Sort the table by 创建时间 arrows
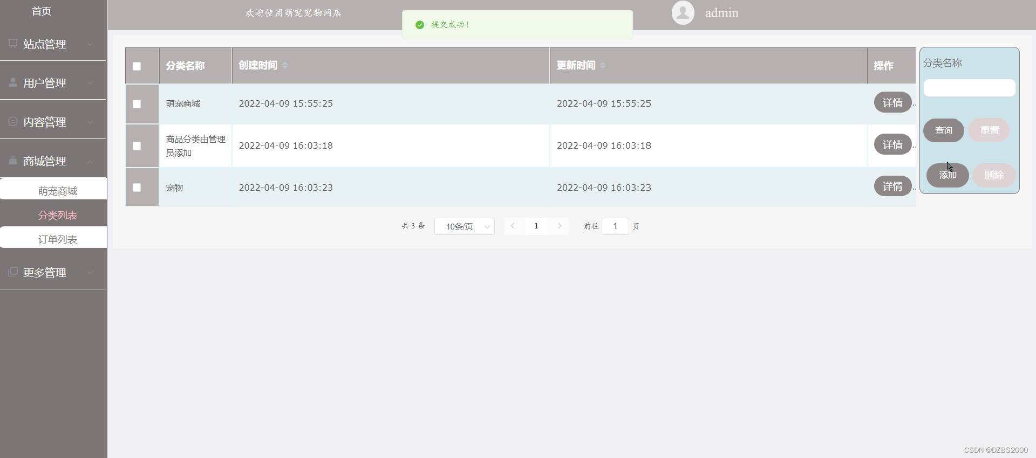Viewport: 1036px width, 458px height. pos(285,65)
